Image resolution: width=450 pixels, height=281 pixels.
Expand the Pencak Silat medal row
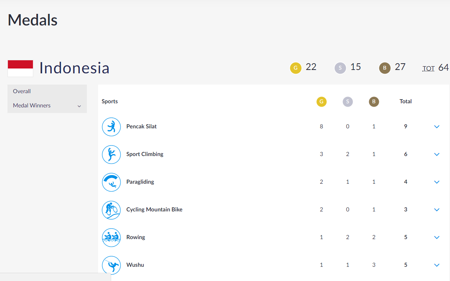tap(437, 127)
